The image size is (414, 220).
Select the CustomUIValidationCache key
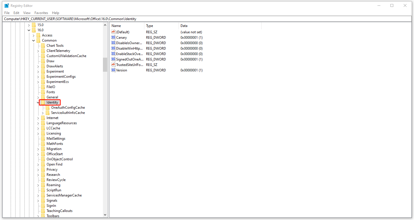click(66, 56)
